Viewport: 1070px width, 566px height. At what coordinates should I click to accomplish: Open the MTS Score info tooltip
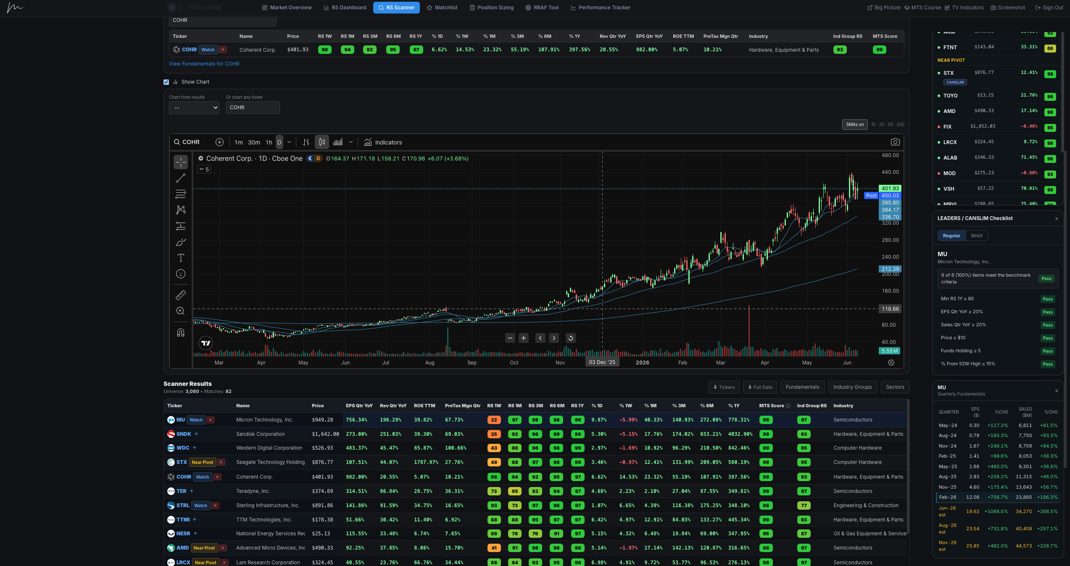coord(788,406)
